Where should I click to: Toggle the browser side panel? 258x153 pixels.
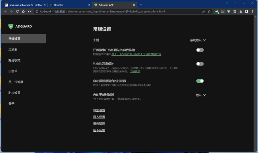coord(246,12)
